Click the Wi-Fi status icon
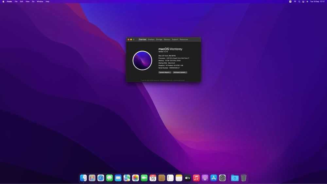The image size is (327, 184). [295, 1]
